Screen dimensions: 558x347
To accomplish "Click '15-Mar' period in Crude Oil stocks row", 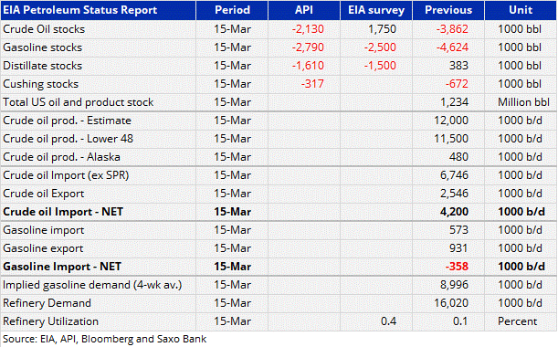I will pos(232,29).
